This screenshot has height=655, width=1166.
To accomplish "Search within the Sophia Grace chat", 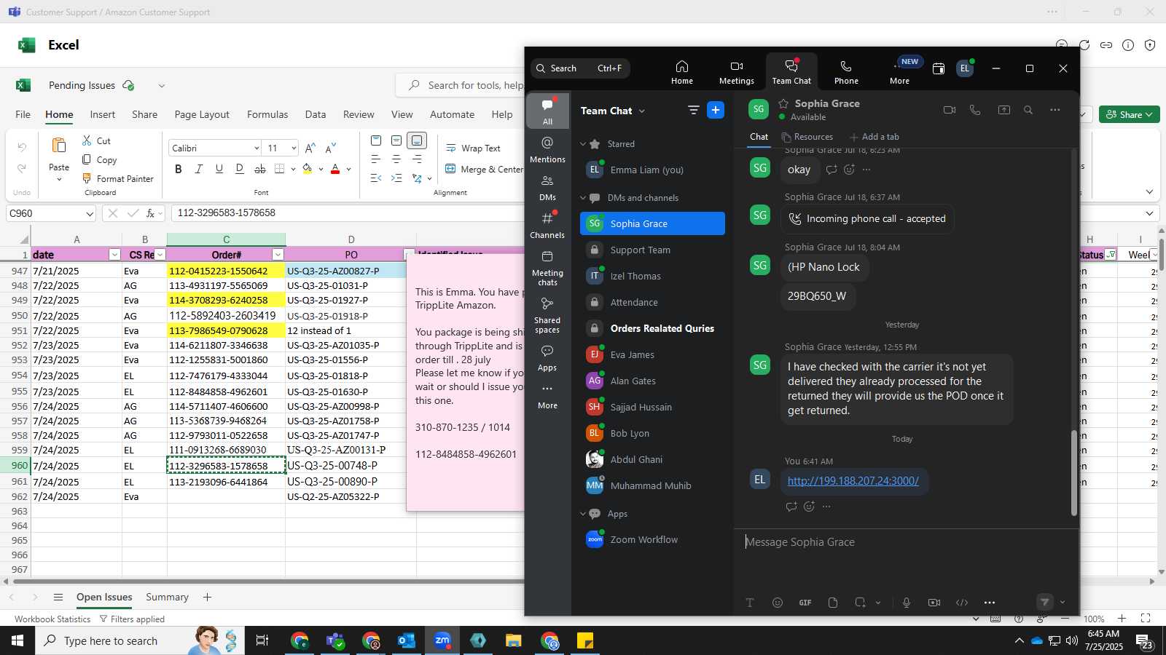I will (1028, 110).
